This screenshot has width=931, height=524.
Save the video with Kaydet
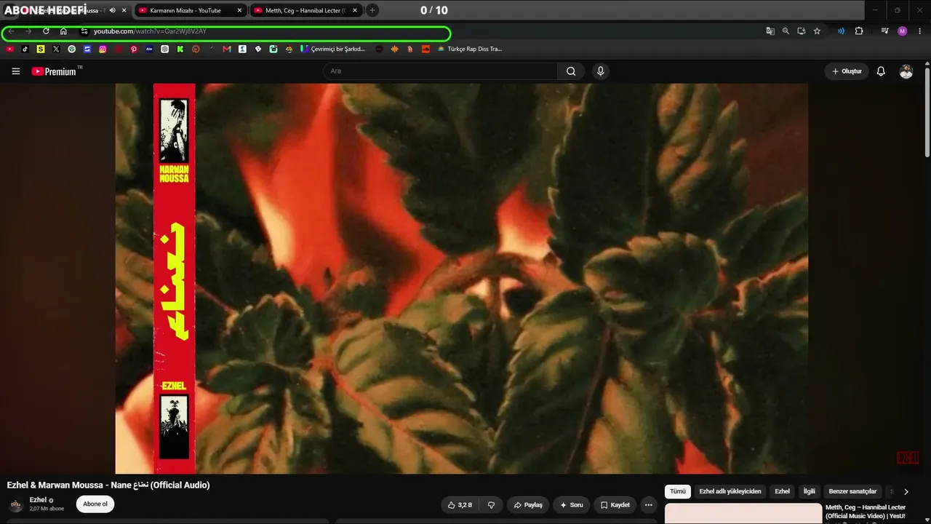coord(615,505)
